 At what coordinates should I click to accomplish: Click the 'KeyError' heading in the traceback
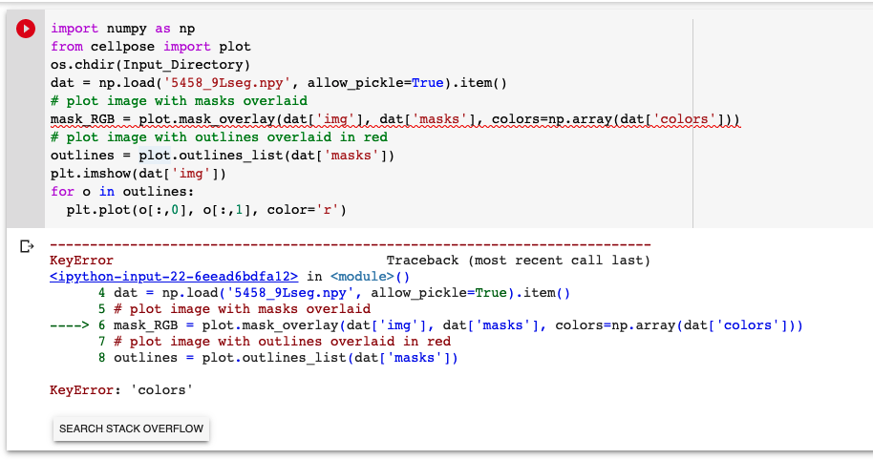[81, 261]
